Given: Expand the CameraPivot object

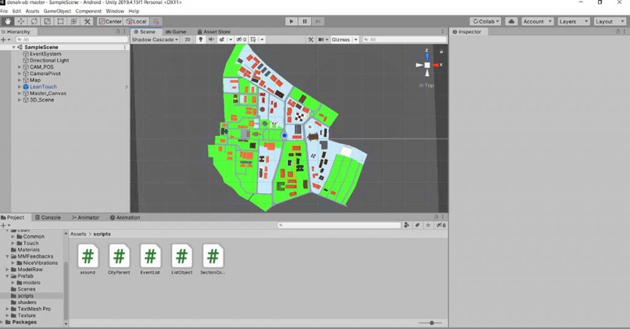Looking at the screenshot, I should pyautogui.click(x=19, y=74).
